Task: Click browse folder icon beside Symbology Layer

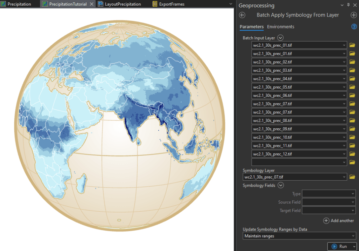Action: 352,177
